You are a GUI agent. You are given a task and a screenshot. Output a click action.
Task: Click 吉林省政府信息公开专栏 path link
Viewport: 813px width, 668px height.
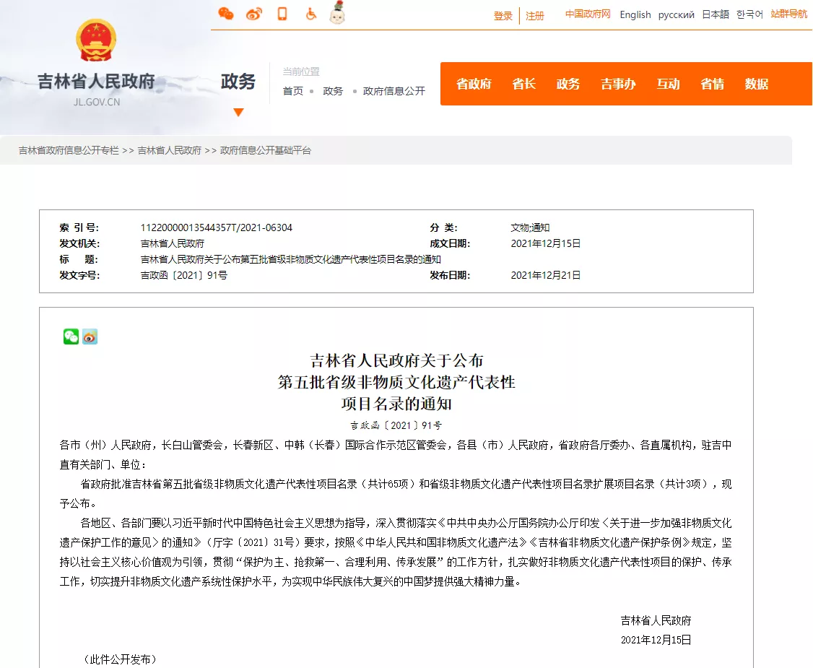(69, 150)
